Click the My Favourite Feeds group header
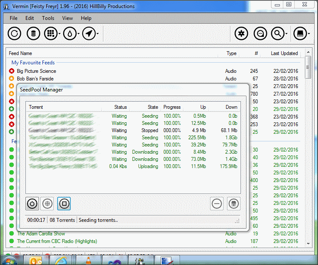 coord(33,63)
